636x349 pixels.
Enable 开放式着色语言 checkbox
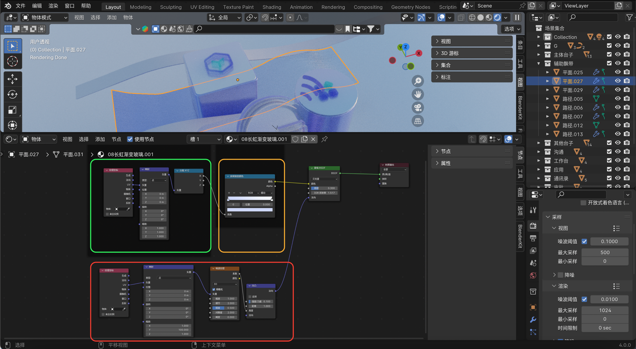point(583,202)
